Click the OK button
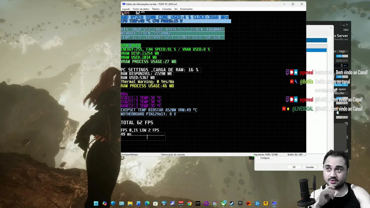Screen dimensions: 370x208 (x=294, y=167)
